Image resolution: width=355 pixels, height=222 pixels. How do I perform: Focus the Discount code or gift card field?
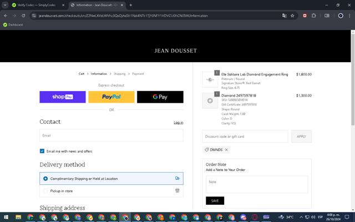point(245,137)
